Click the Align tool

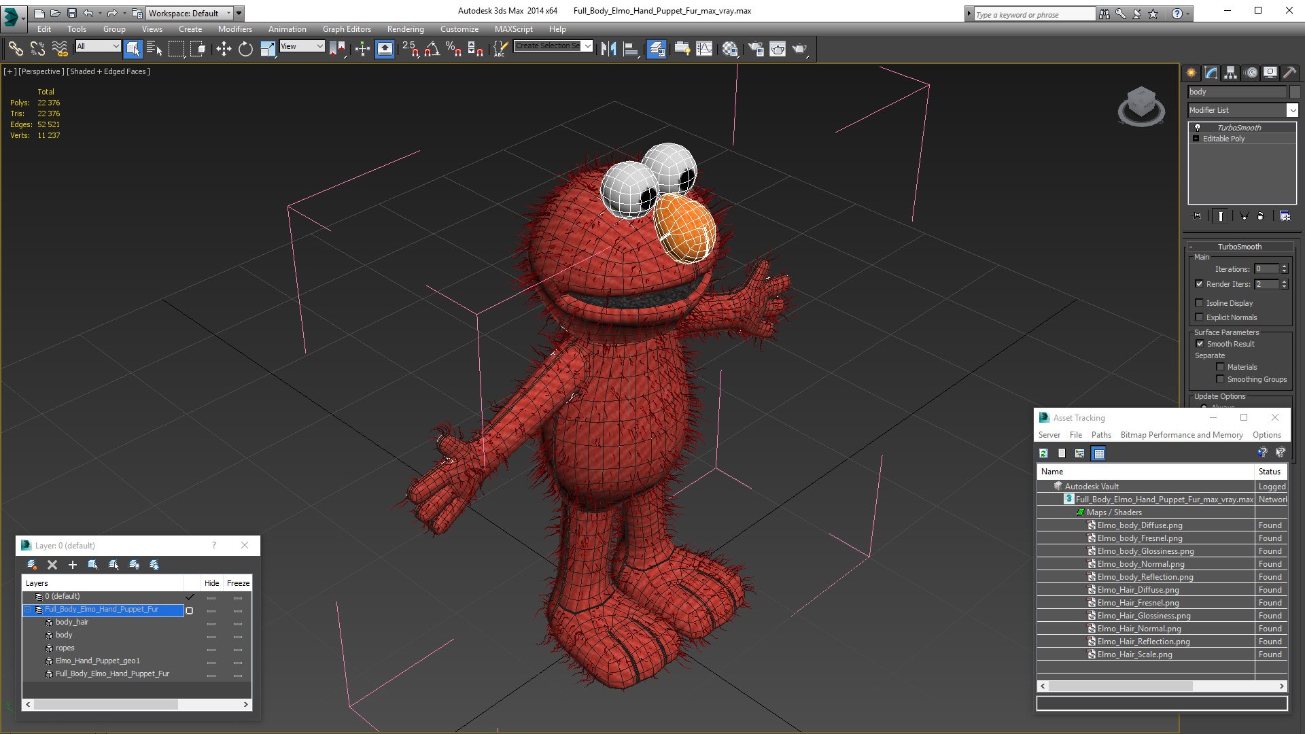[631, 48]
